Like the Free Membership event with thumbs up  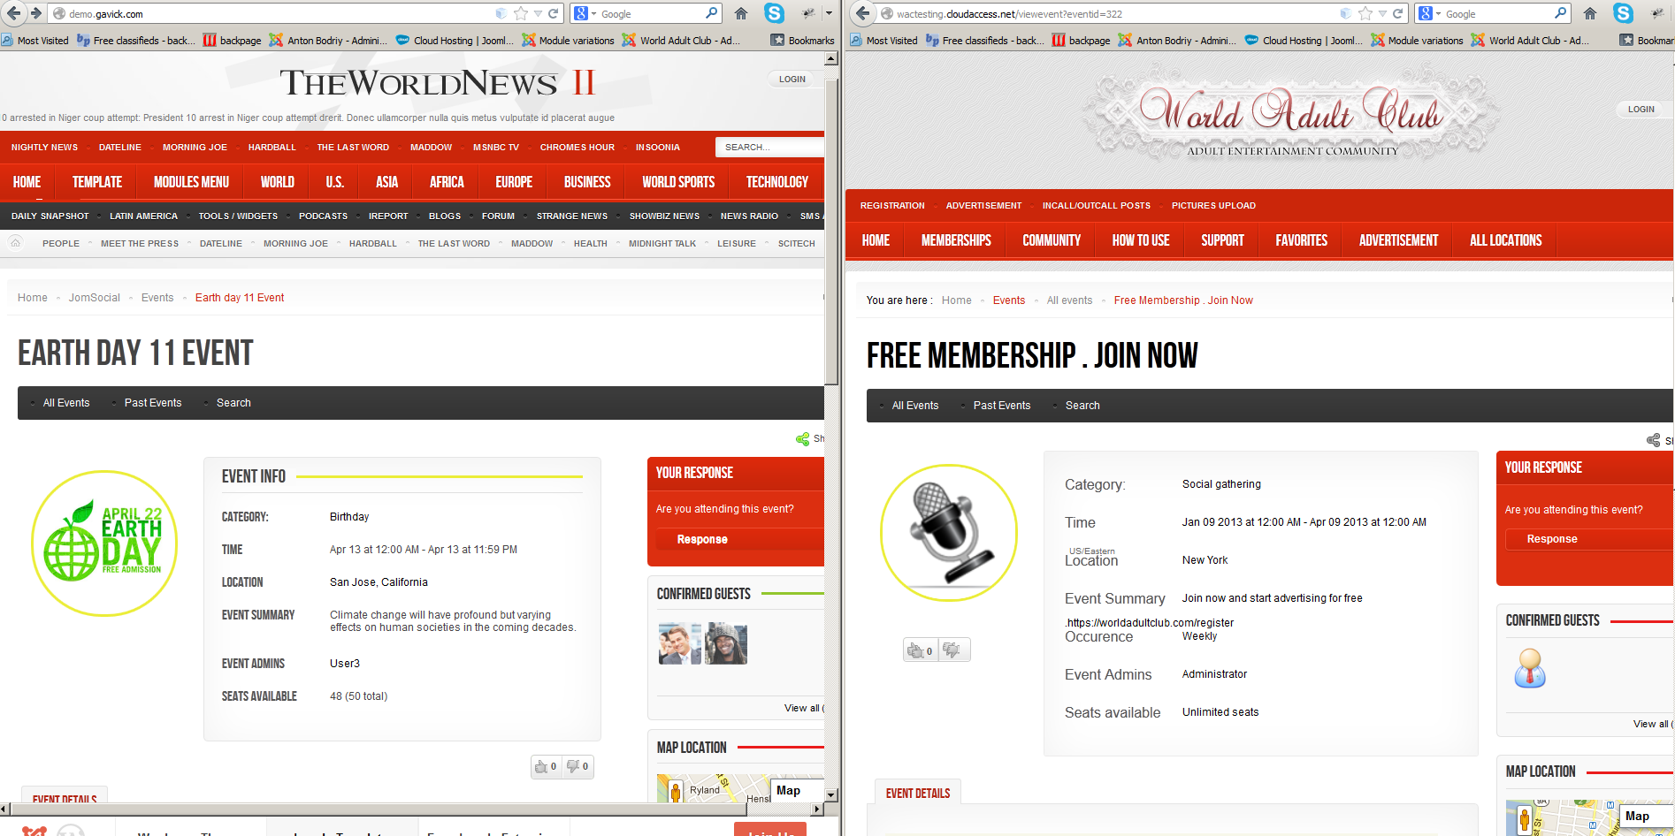[x=920, y=650]
